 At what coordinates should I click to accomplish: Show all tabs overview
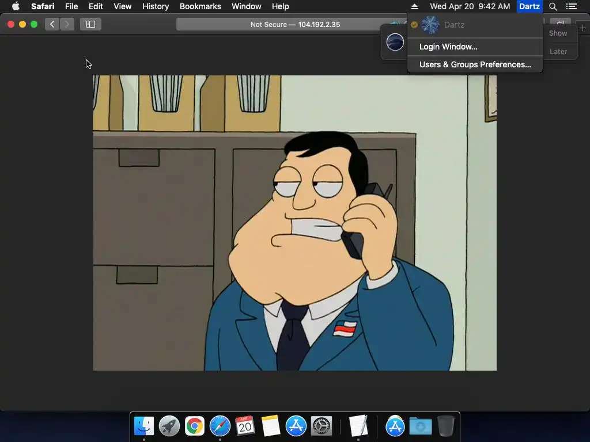click(560, 22)
